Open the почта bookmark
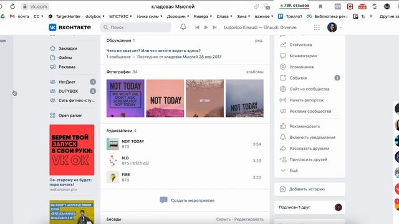The image size is (399, 224). (x=19, y=16)
